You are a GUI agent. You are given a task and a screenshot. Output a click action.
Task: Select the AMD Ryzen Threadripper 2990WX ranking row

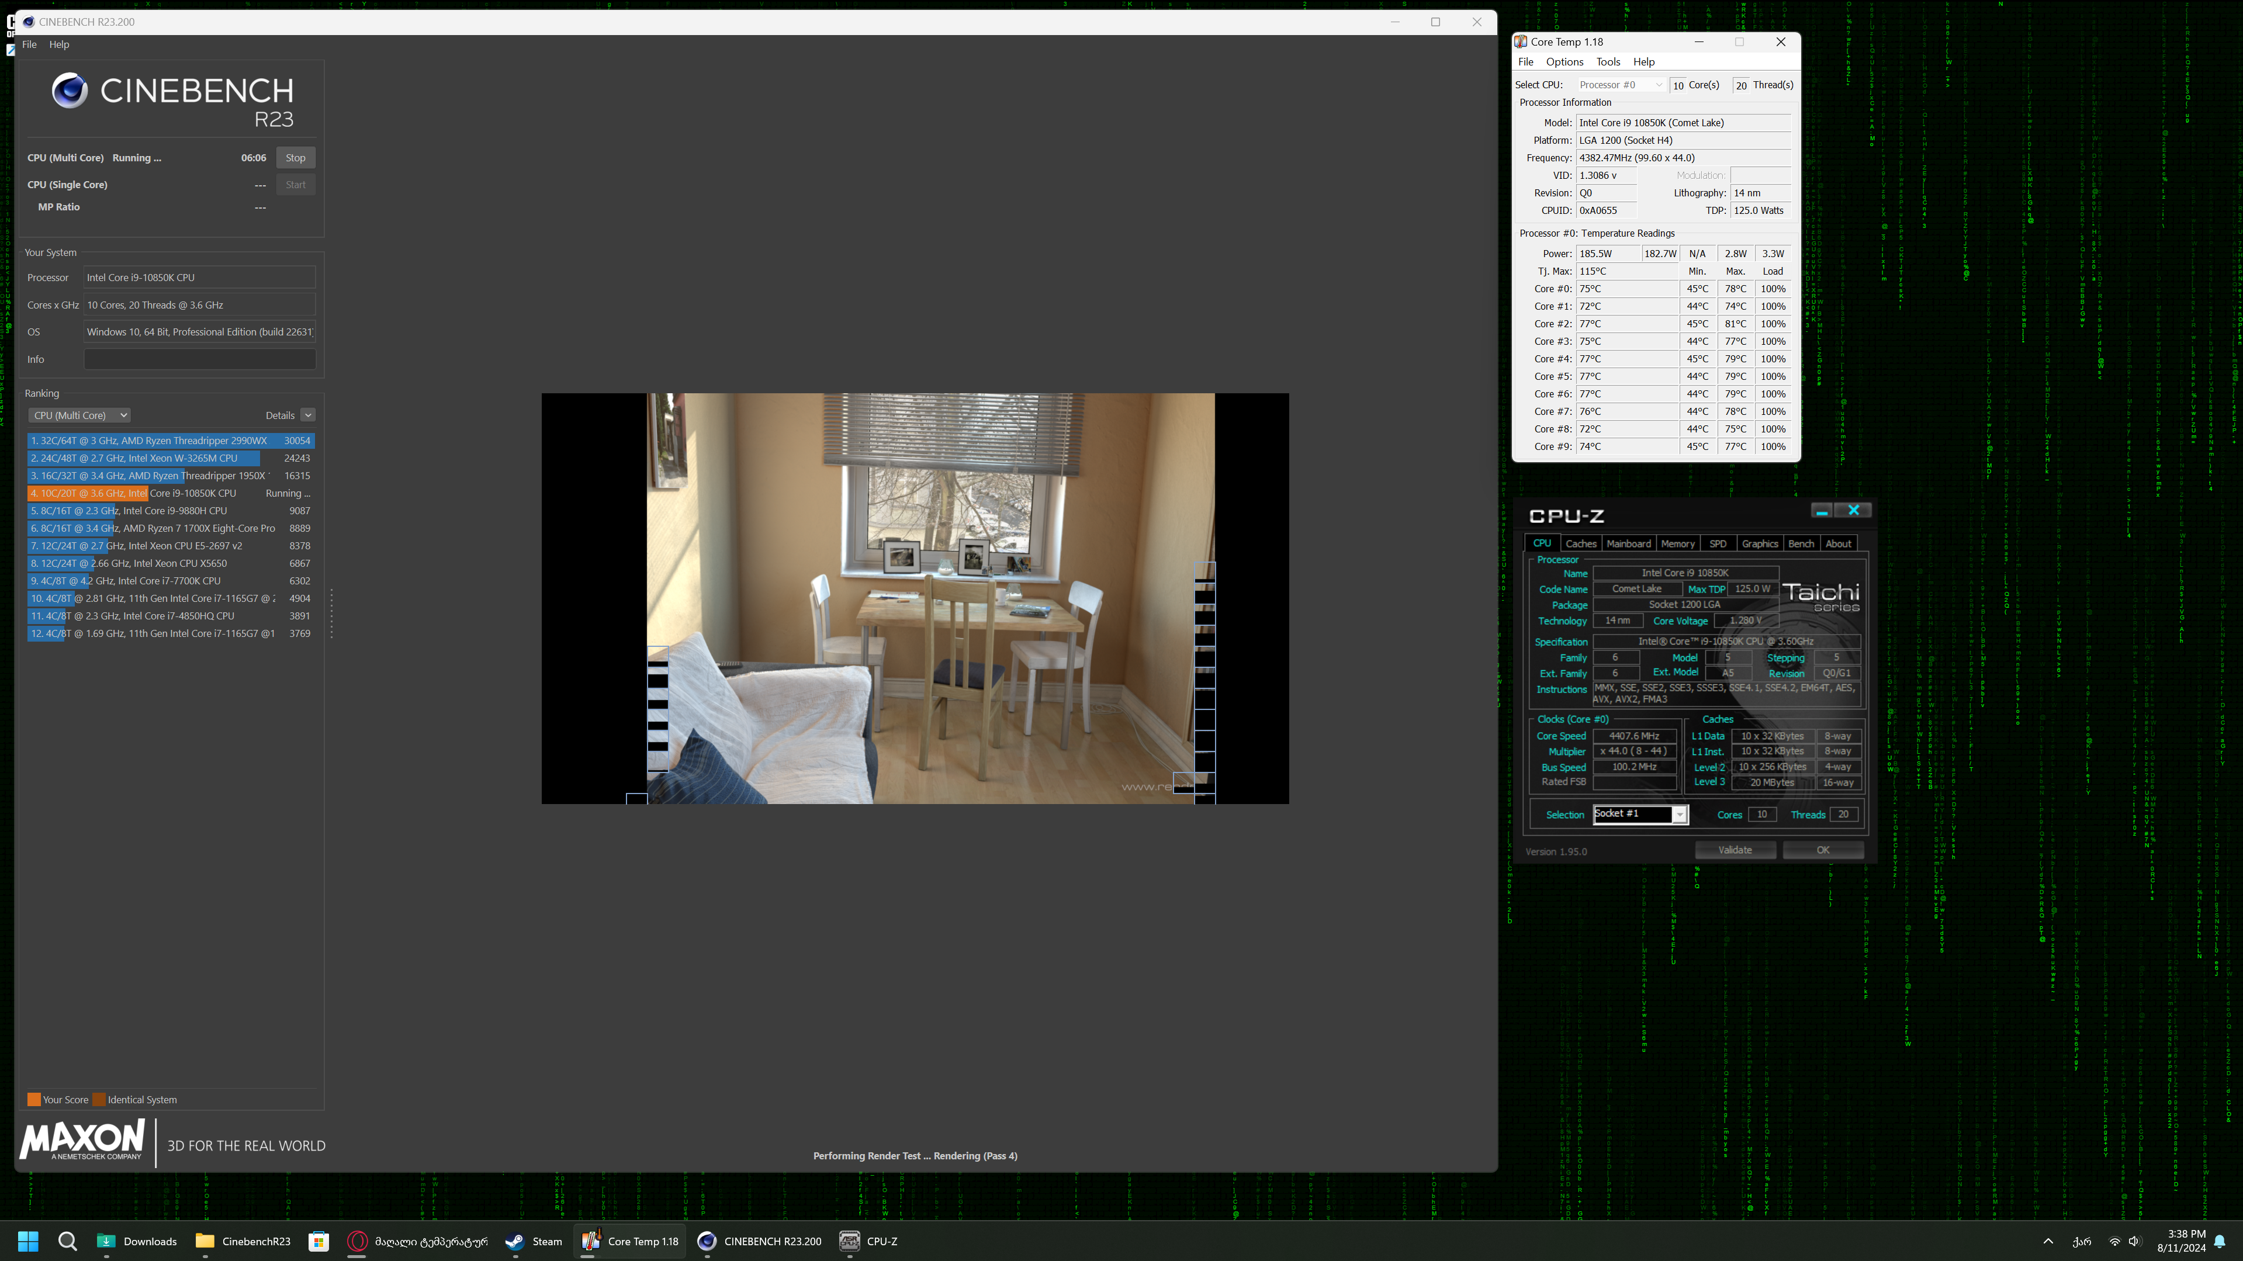(x=170, y=441)
